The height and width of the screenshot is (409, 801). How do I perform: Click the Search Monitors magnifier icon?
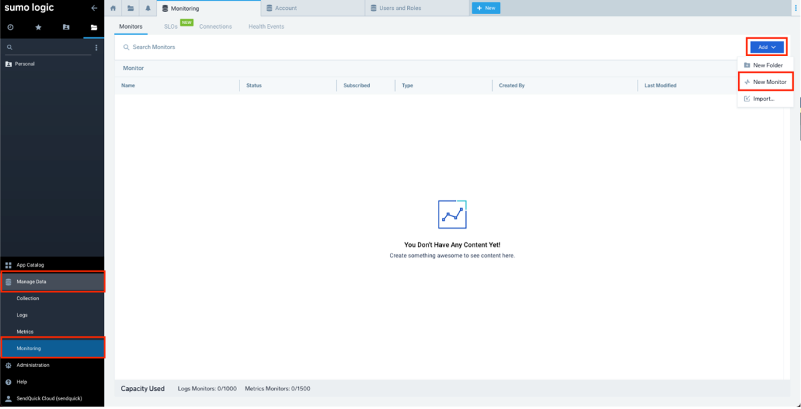coord(126,47)
